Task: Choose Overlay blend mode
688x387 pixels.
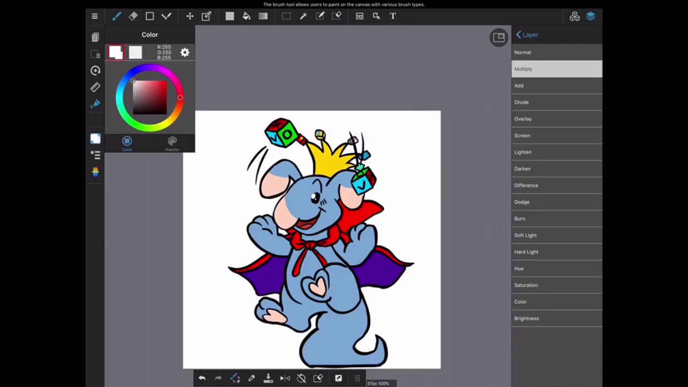Action: pyautogui.click(x=557, y=119)
